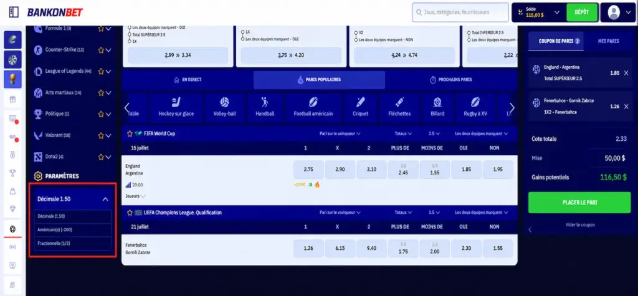Favorite Counter-Strike with its star
Viewport: 638px width, 296px height.
coord(101,50)
